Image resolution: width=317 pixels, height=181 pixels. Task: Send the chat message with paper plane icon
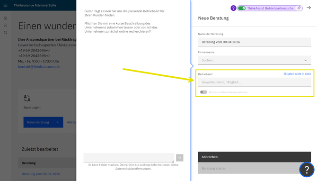click(x=179, y=158)
